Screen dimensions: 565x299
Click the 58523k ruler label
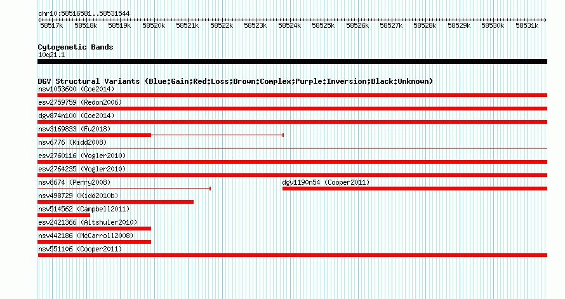255,25
